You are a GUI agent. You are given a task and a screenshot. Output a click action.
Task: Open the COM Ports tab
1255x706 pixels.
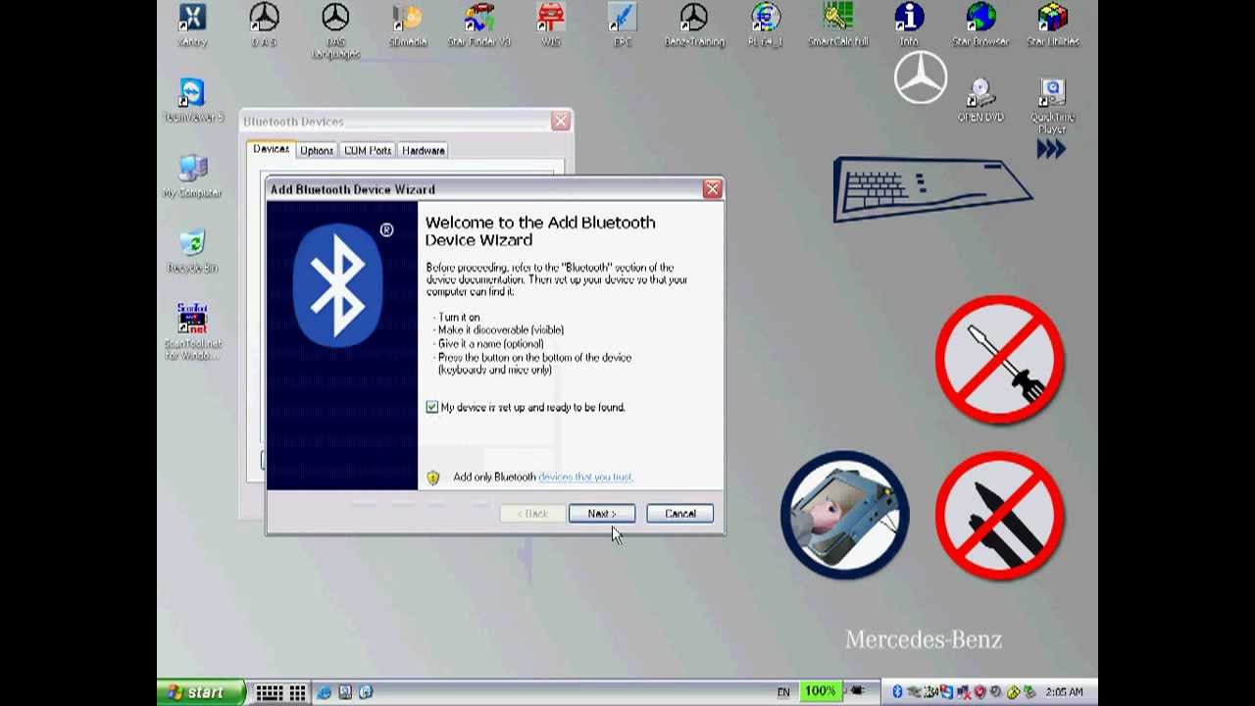click(x=368, y=150)
